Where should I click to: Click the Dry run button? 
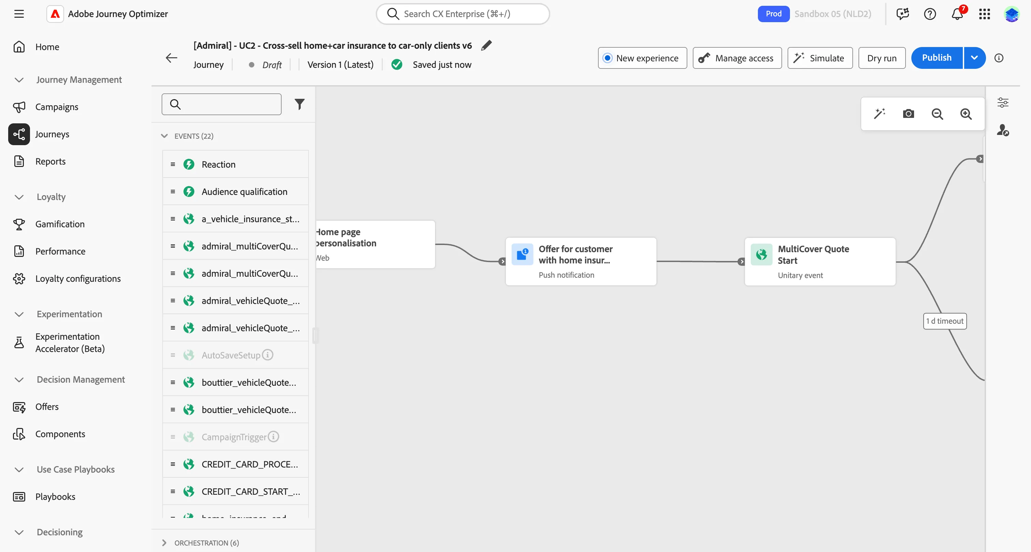point(882,58)
